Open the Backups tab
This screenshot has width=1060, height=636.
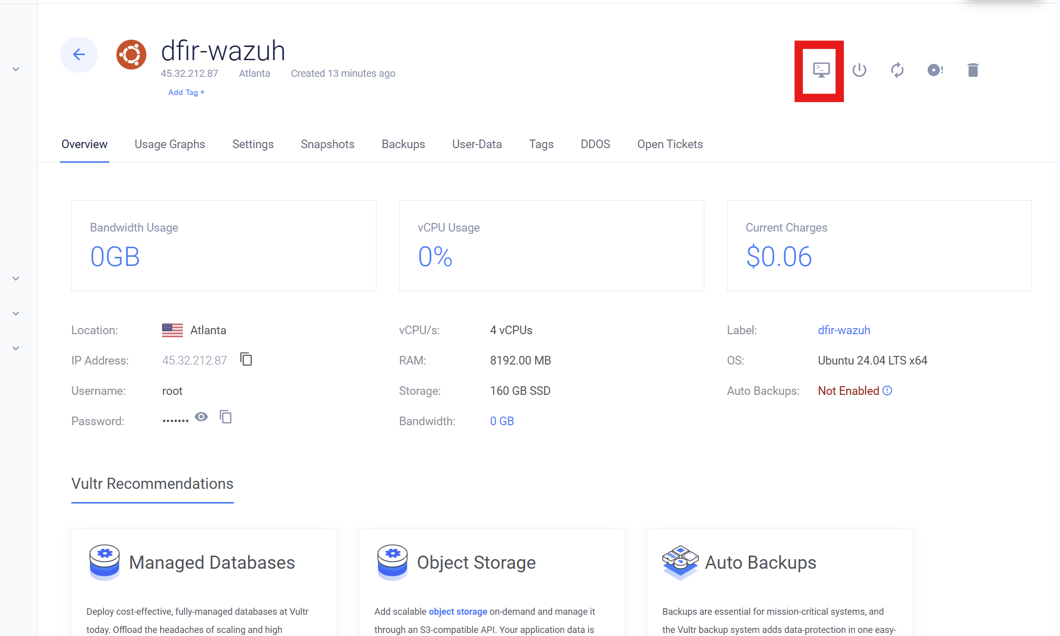403,145
